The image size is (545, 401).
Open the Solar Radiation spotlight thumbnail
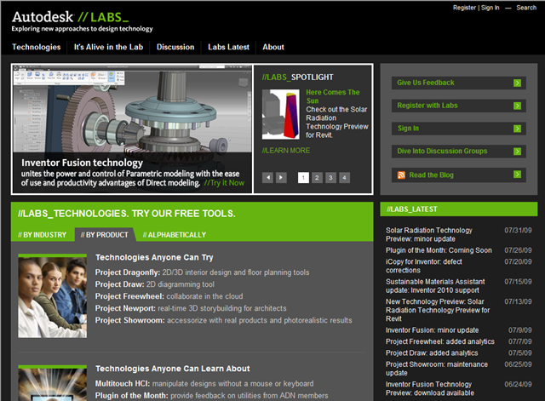point(278,114)
